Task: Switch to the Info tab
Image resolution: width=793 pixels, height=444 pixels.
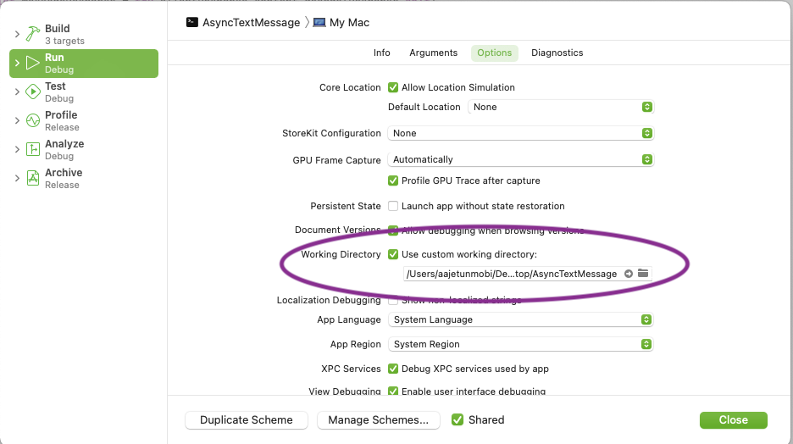Action: (x=382, y=53)
